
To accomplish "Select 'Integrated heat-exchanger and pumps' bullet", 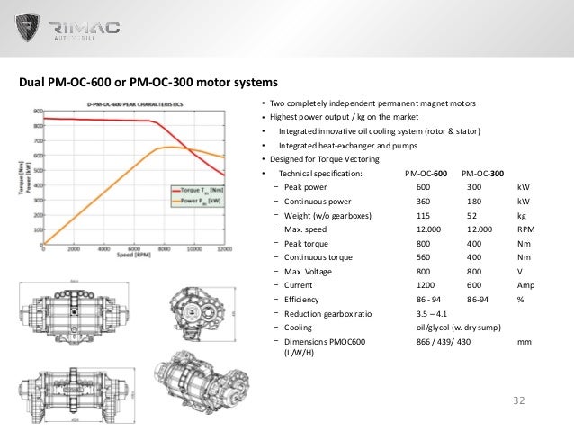I will [348, 146].
